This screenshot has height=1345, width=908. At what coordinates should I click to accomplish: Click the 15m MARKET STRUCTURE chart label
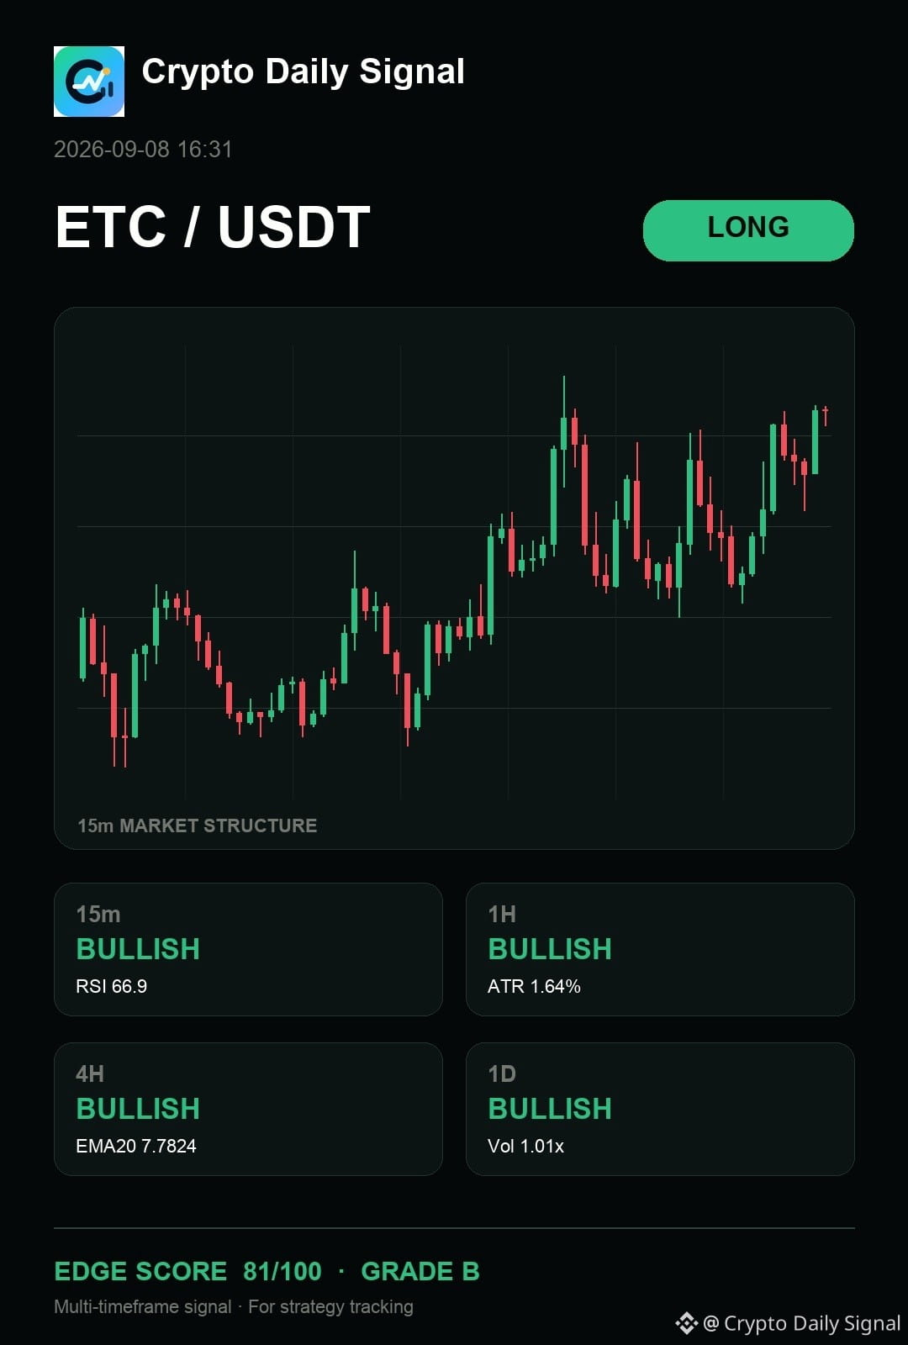tap(198, 825)
